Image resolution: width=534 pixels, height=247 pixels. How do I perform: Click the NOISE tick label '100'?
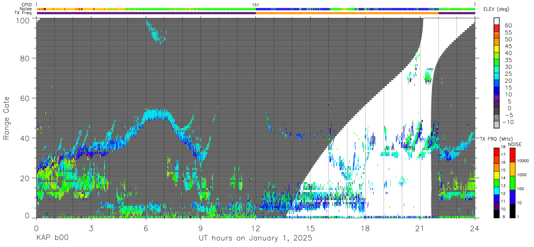[x=521, y=189]
